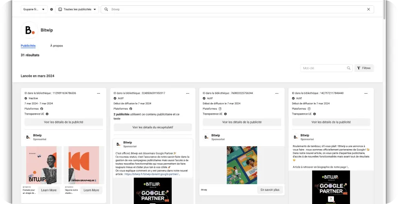398x204 pixels.
Task: Open ad details for ad 760803325756344
Action: (242, 122)
